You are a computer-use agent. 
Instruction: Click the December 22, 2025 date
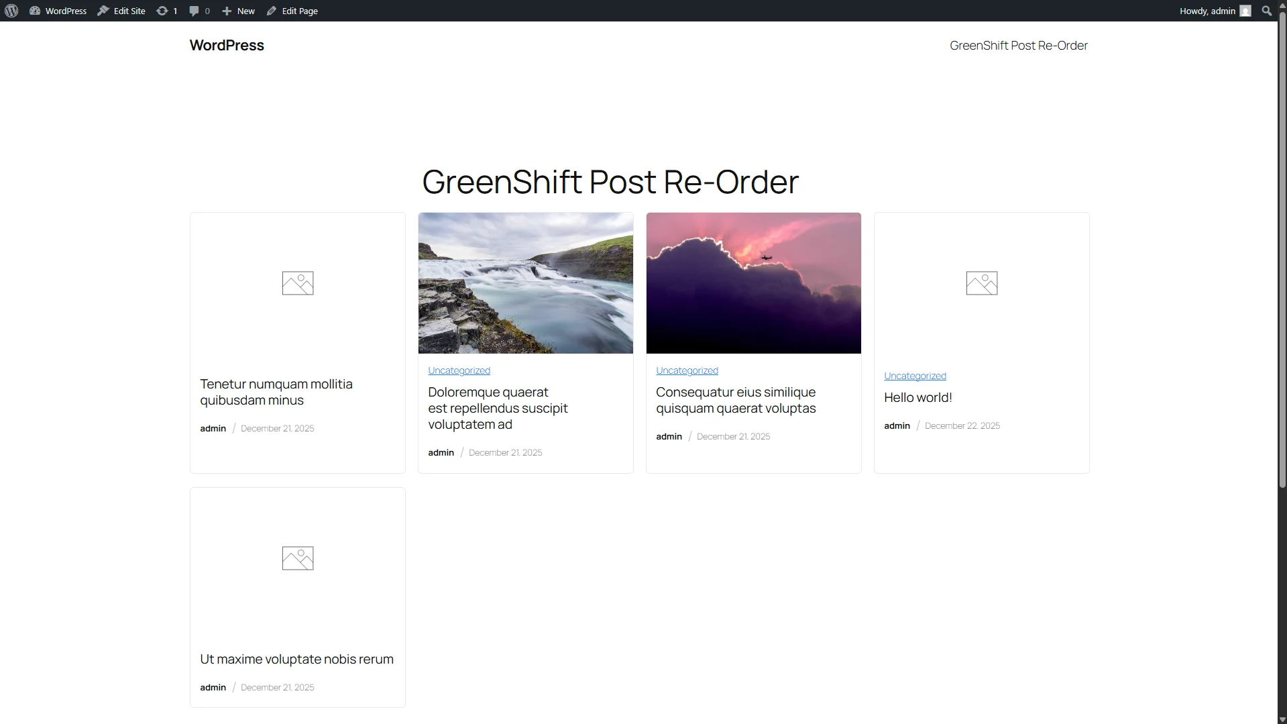pyautogui.click(x=962, y=425)
